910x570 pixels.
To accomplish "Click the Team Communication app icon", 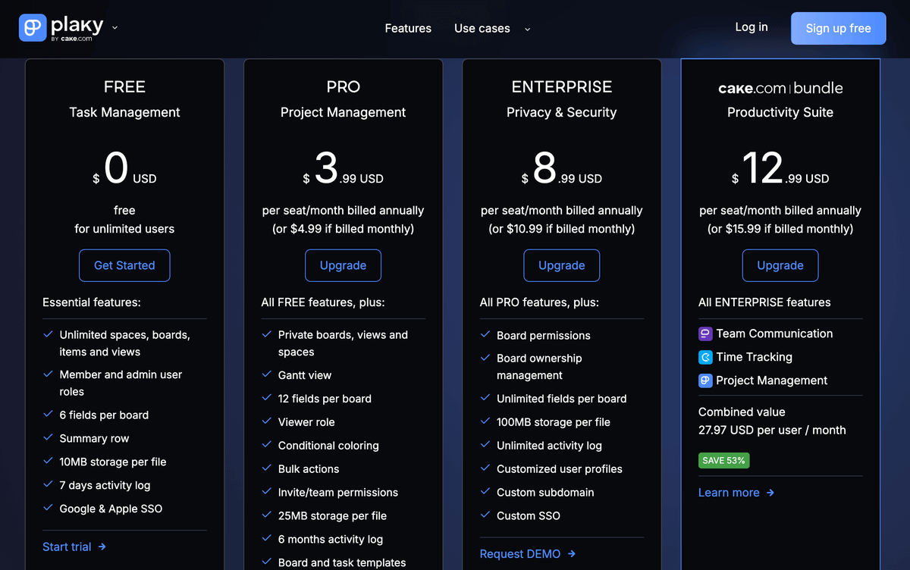I will [x=705, y=334].
